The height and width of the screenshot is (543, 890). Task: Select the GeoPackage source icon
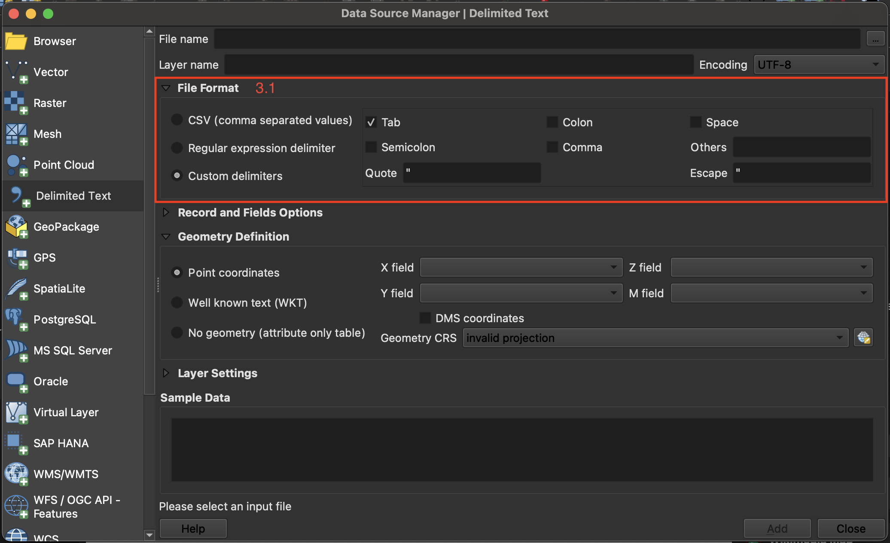[x=16, y=226]
